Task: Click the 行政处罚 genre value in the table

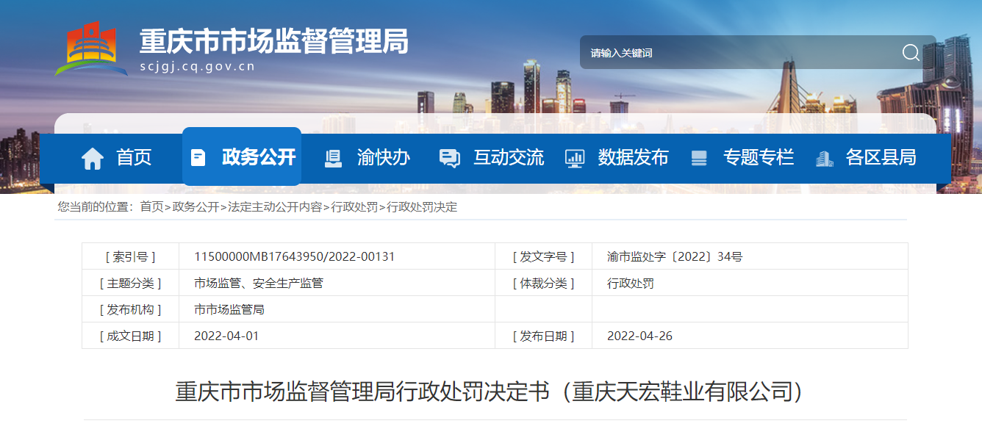Action: [631, 283]
